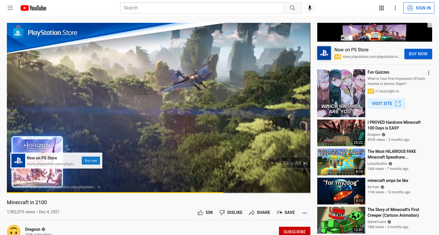The height and width of the screenshot is (235, 439).
Task: Open Which Hashira Are You thumbnail
Action: (x=341, y=93)
